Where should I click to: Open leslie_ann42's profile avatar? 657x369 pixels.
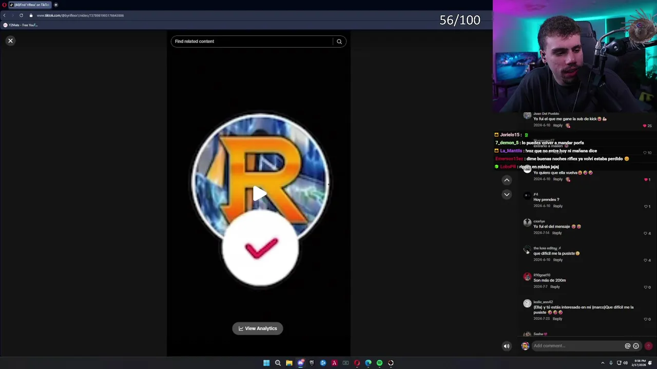527,303
